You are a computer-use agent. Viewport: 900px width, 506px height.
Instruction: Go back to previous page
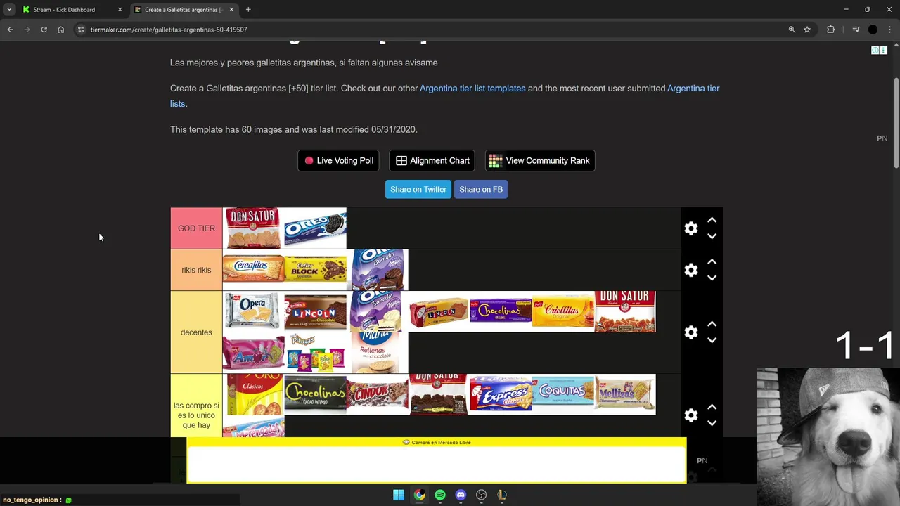click(10, 30)
